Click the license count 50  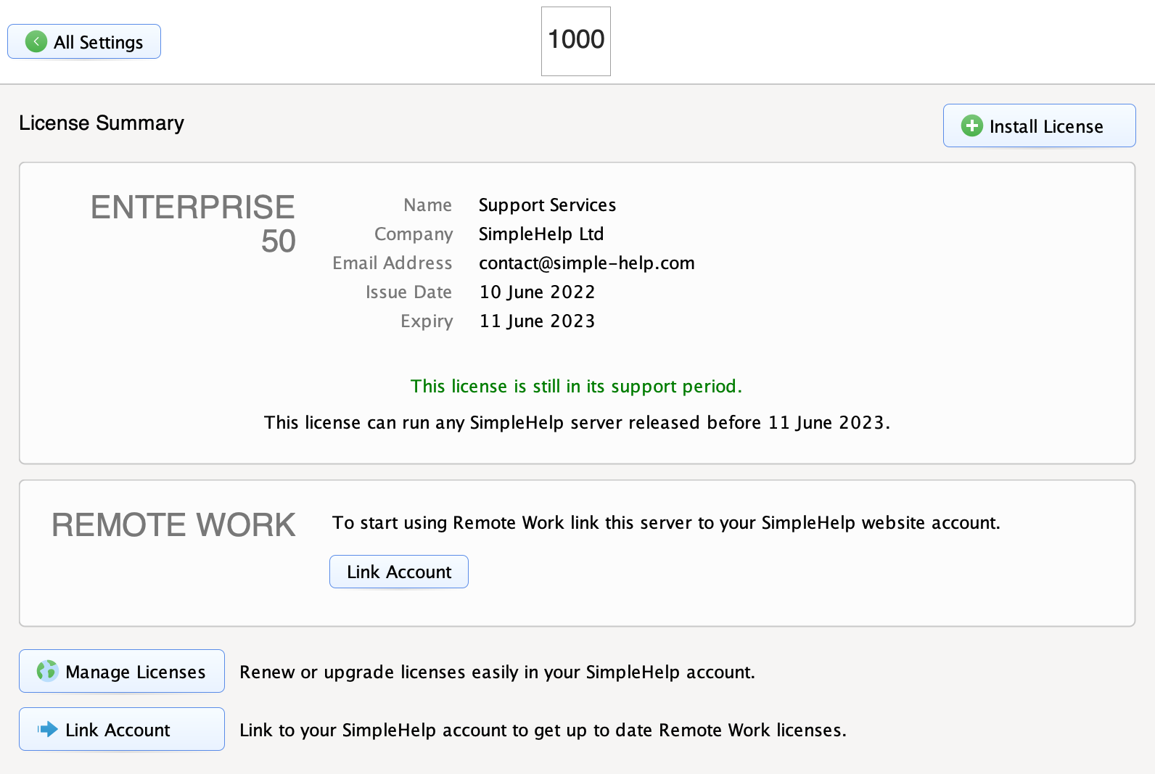pyautogui.click(x=279, y=241)
